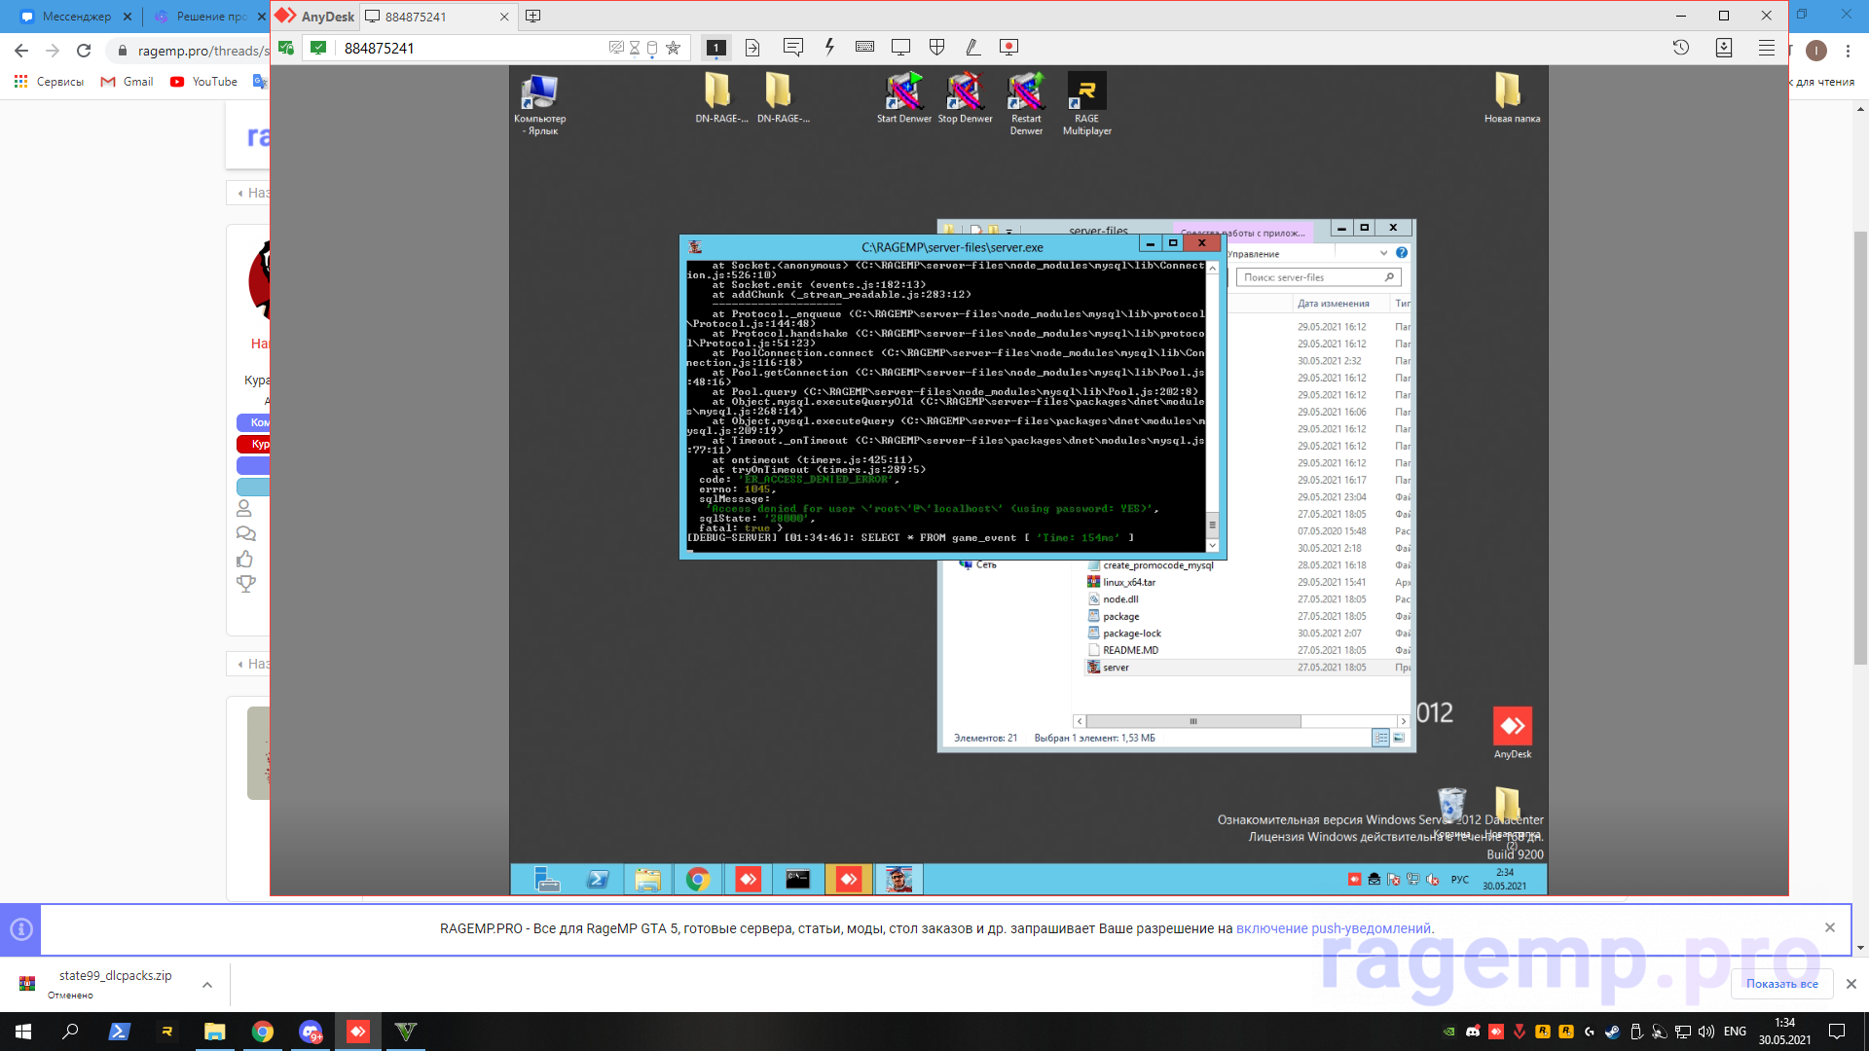Screen dimensions: 1869x1051
Task: Click Stop Denwer shortcut on remote desktop
Action: (x=965, y=97)
